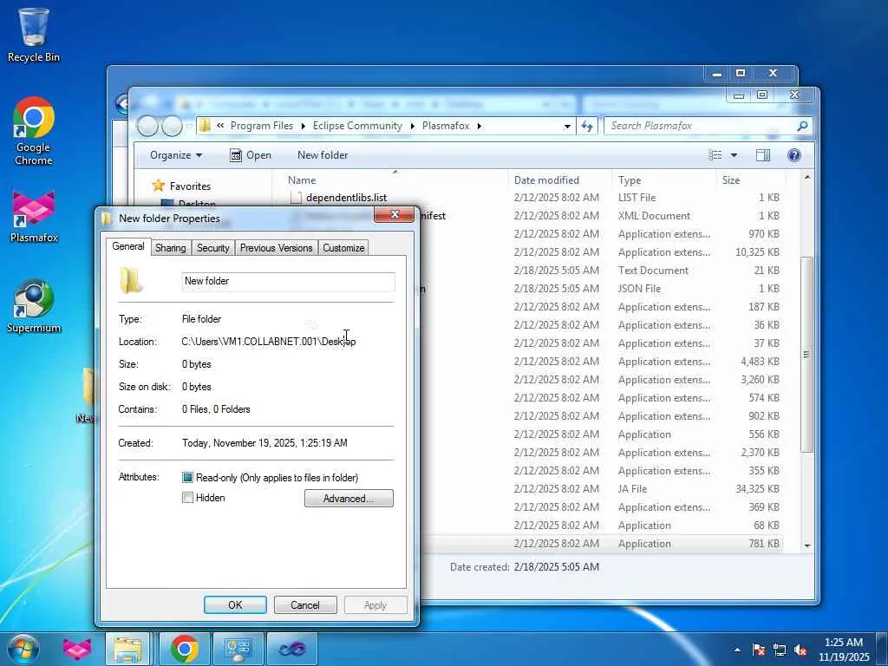Select the Eclipse Community breadcrumb
This screenshot has height=666, width=888.
pos(357,126)
